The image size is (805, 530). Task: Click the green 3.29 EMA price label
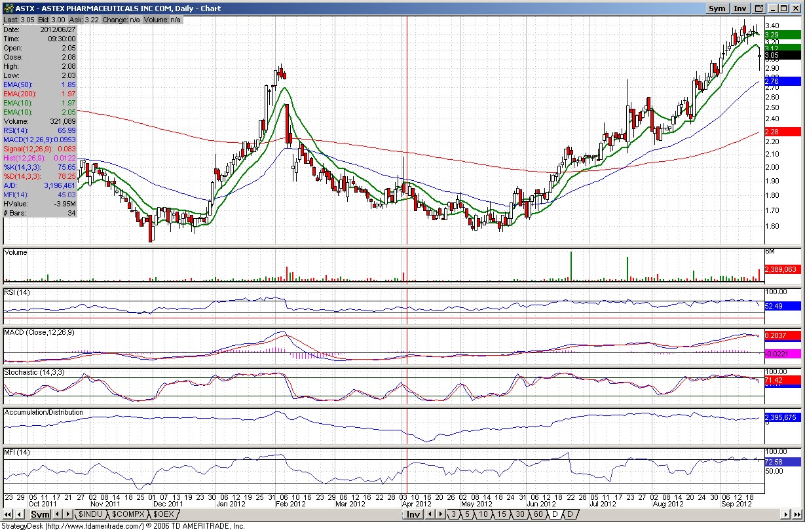click(x=782, y=34)
